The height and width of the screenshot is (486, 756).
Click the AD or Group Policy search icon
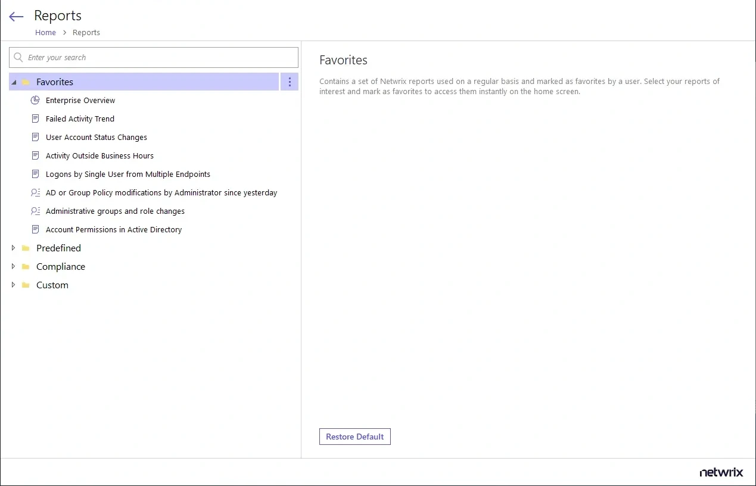[35, 192]
